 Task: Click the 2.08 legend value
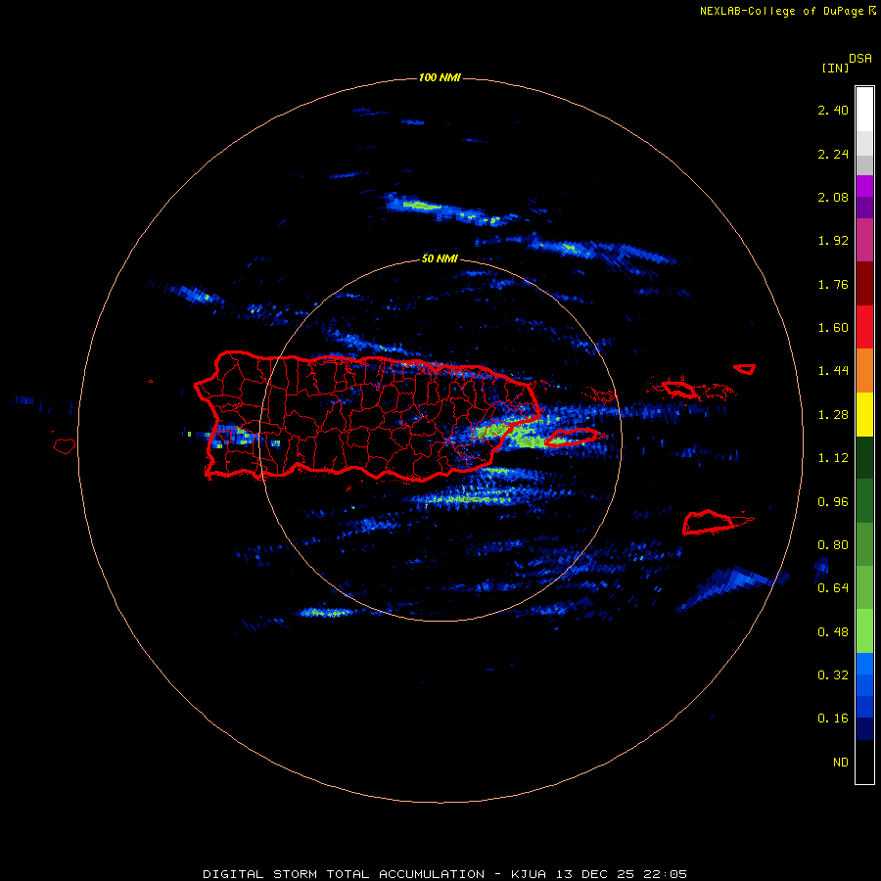click(833, 197)
